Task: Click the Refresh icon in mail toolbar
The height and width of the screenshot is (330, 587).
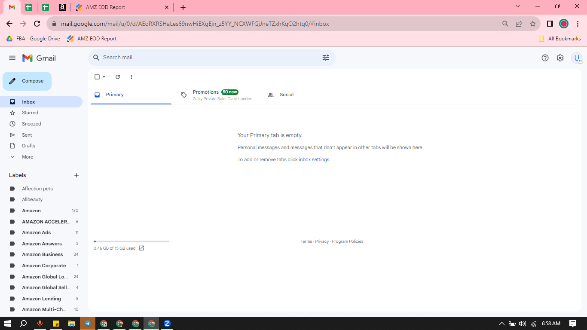Action: 118,77
